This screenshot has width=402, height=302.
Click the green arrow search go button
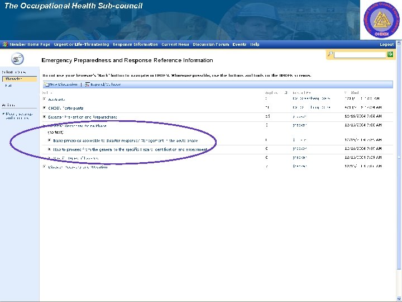[x=390, y=54]
